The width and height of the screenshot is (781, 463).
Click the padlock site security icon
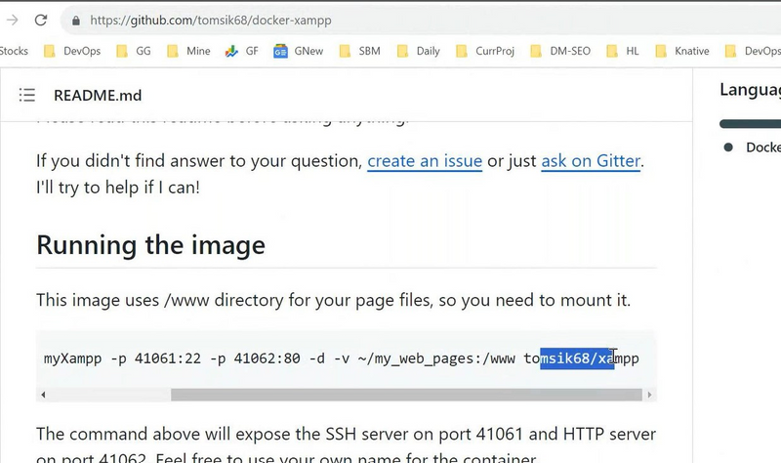click(x=75, y=20)
